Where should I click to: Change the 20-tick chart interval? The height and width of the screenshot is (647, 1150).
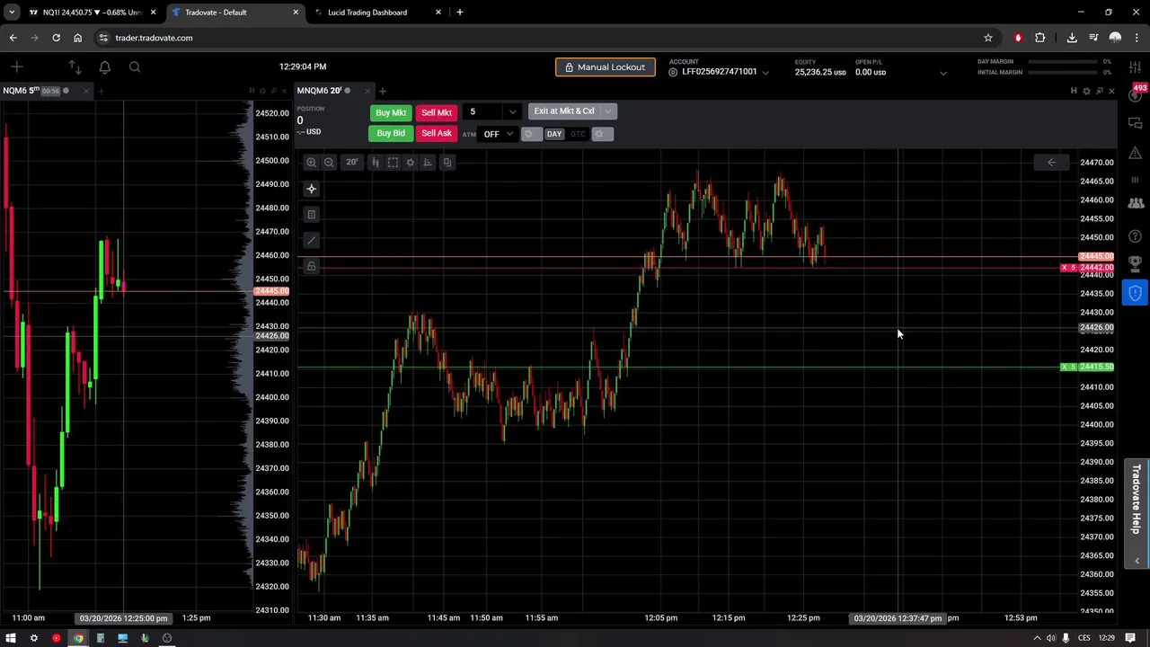[351, 163]
